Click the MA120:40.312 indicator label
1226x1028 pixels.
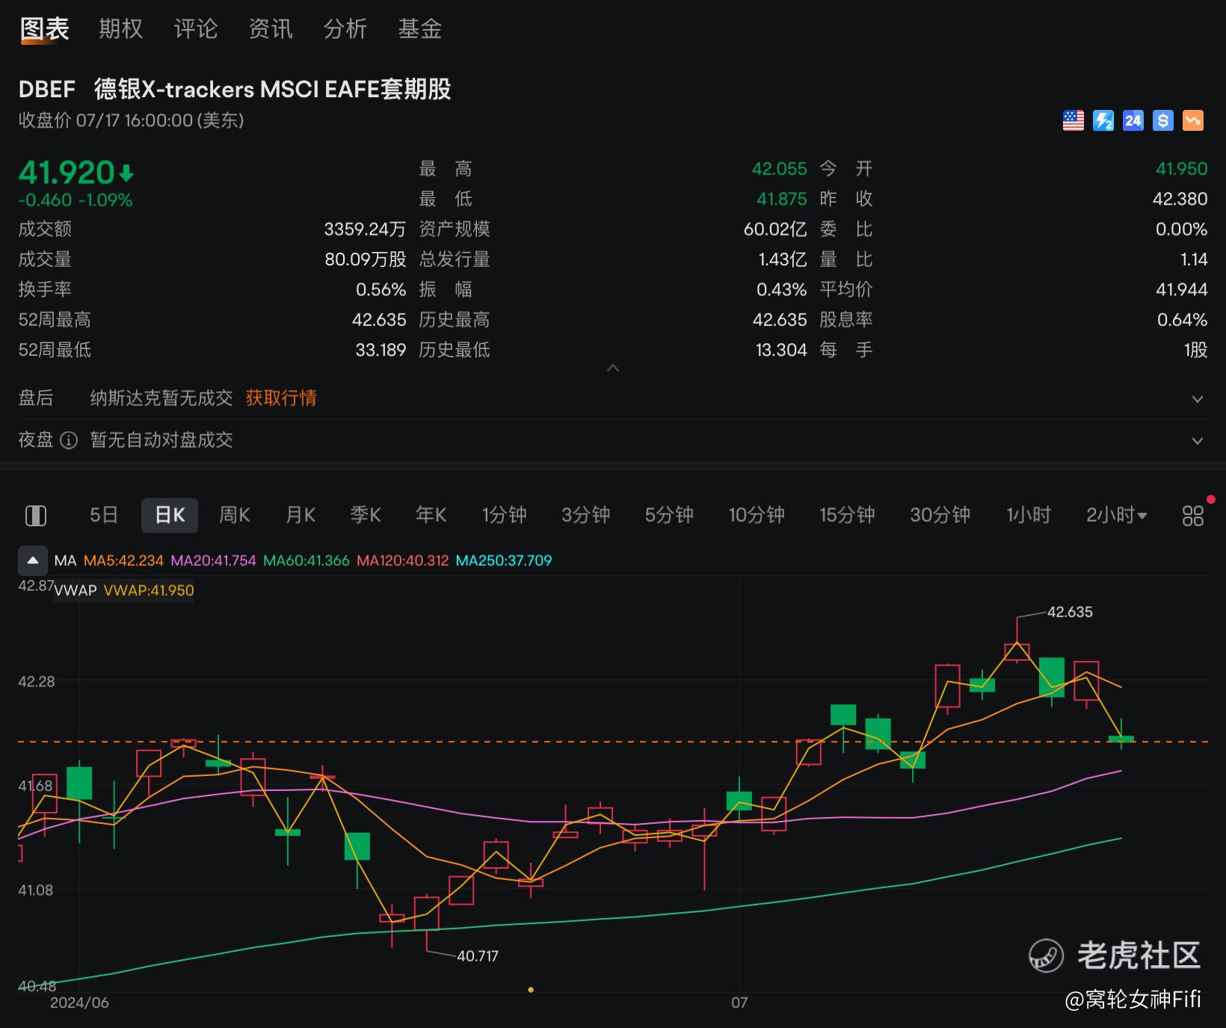[402, 561]
